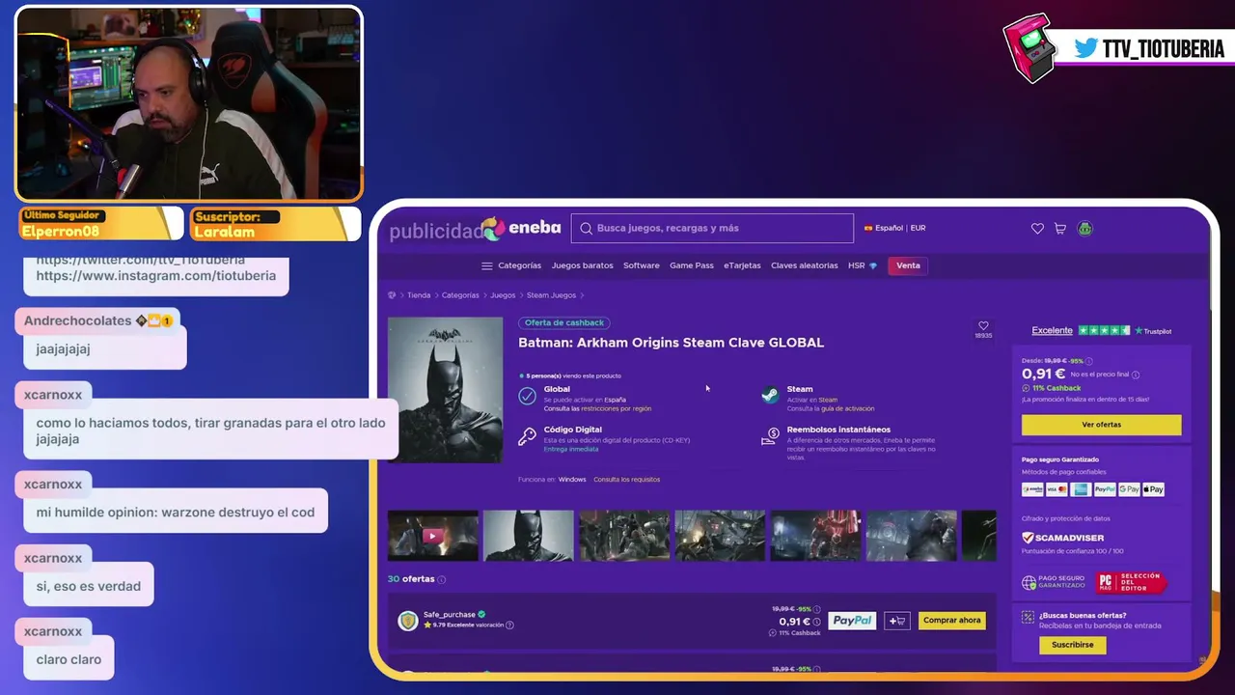Click the Venta button
This screenshot has height=695, width=1235.
(908, 265)
